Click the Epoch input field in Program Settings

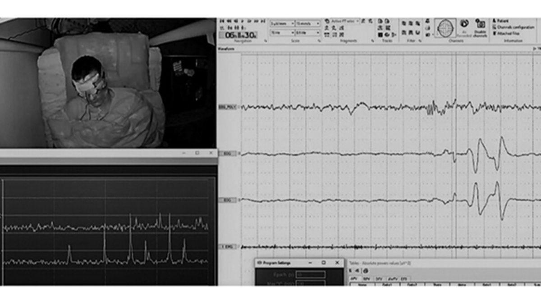click(310, 274)
